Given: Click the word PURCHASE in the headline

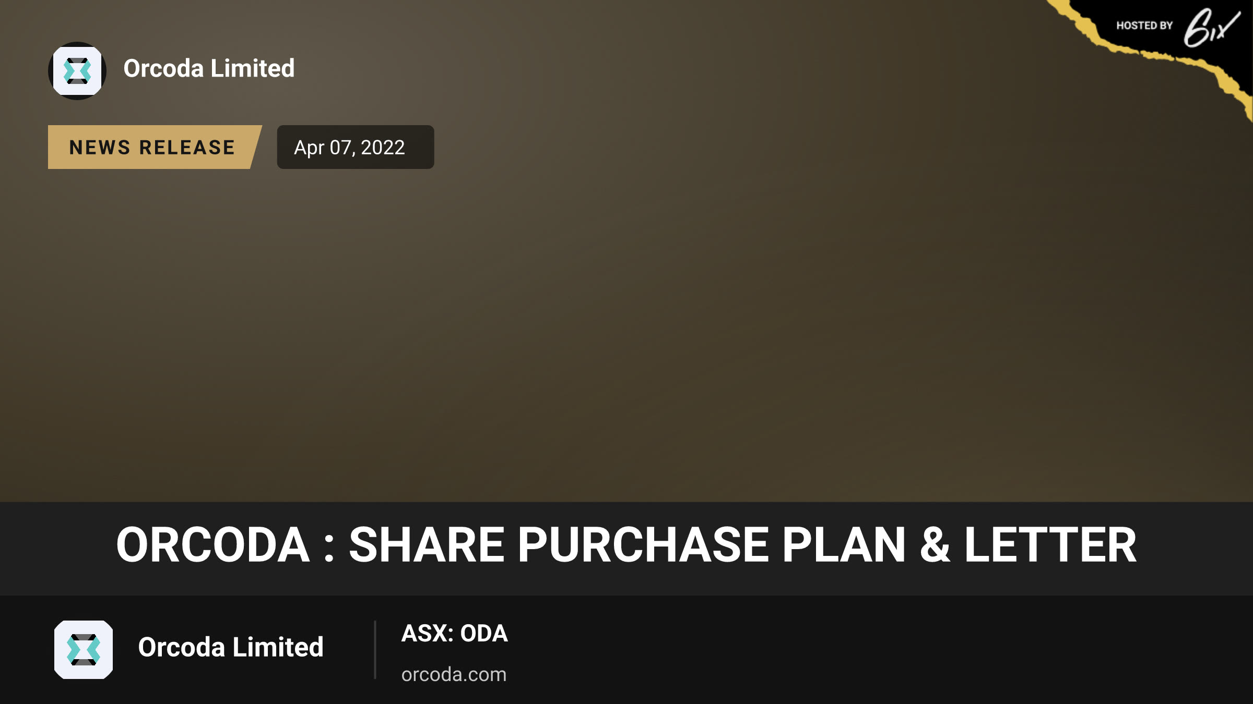Looking at the screenshot, I should tap(643, 545).
